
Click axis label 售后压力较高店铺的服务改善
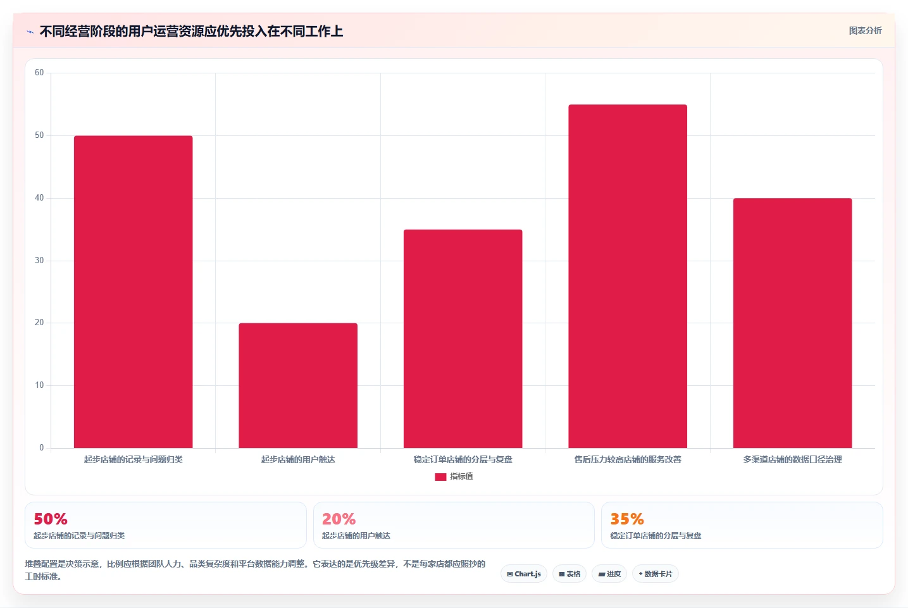[x=628, y=459]
